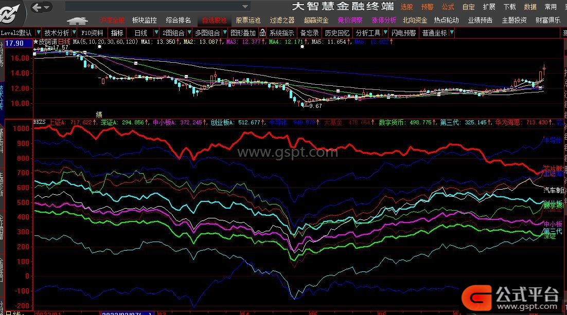Image resolution: width=567 pixels, height=315 pixels.
Task: Open the 主题投资 tab
Action: pyautogui.click(x=514, y=20)
